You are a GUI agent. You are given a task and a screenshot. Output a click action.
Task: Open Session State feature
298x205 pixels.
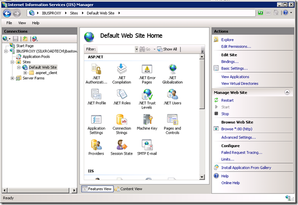[x=122, y=147]
